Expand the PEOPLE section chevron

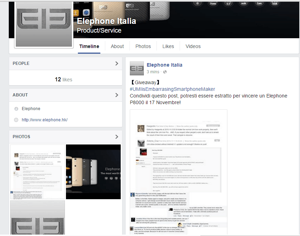[x=117, y=63]
